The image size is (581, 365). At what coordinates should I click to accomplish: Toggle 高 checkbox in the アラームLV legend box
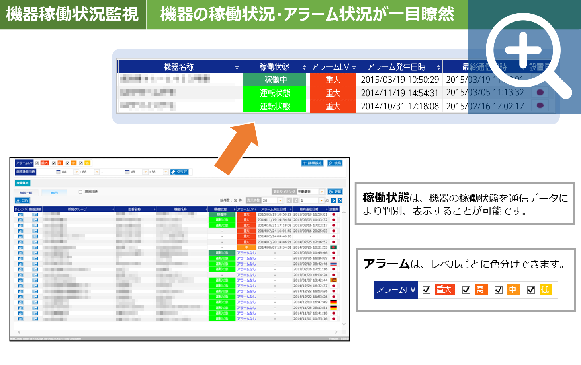point(466,290)
